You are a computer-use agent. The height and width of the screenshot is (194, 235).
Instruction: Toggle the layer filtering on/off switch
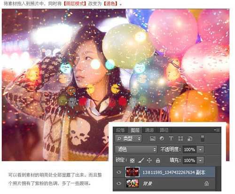(x=203, y=138)
